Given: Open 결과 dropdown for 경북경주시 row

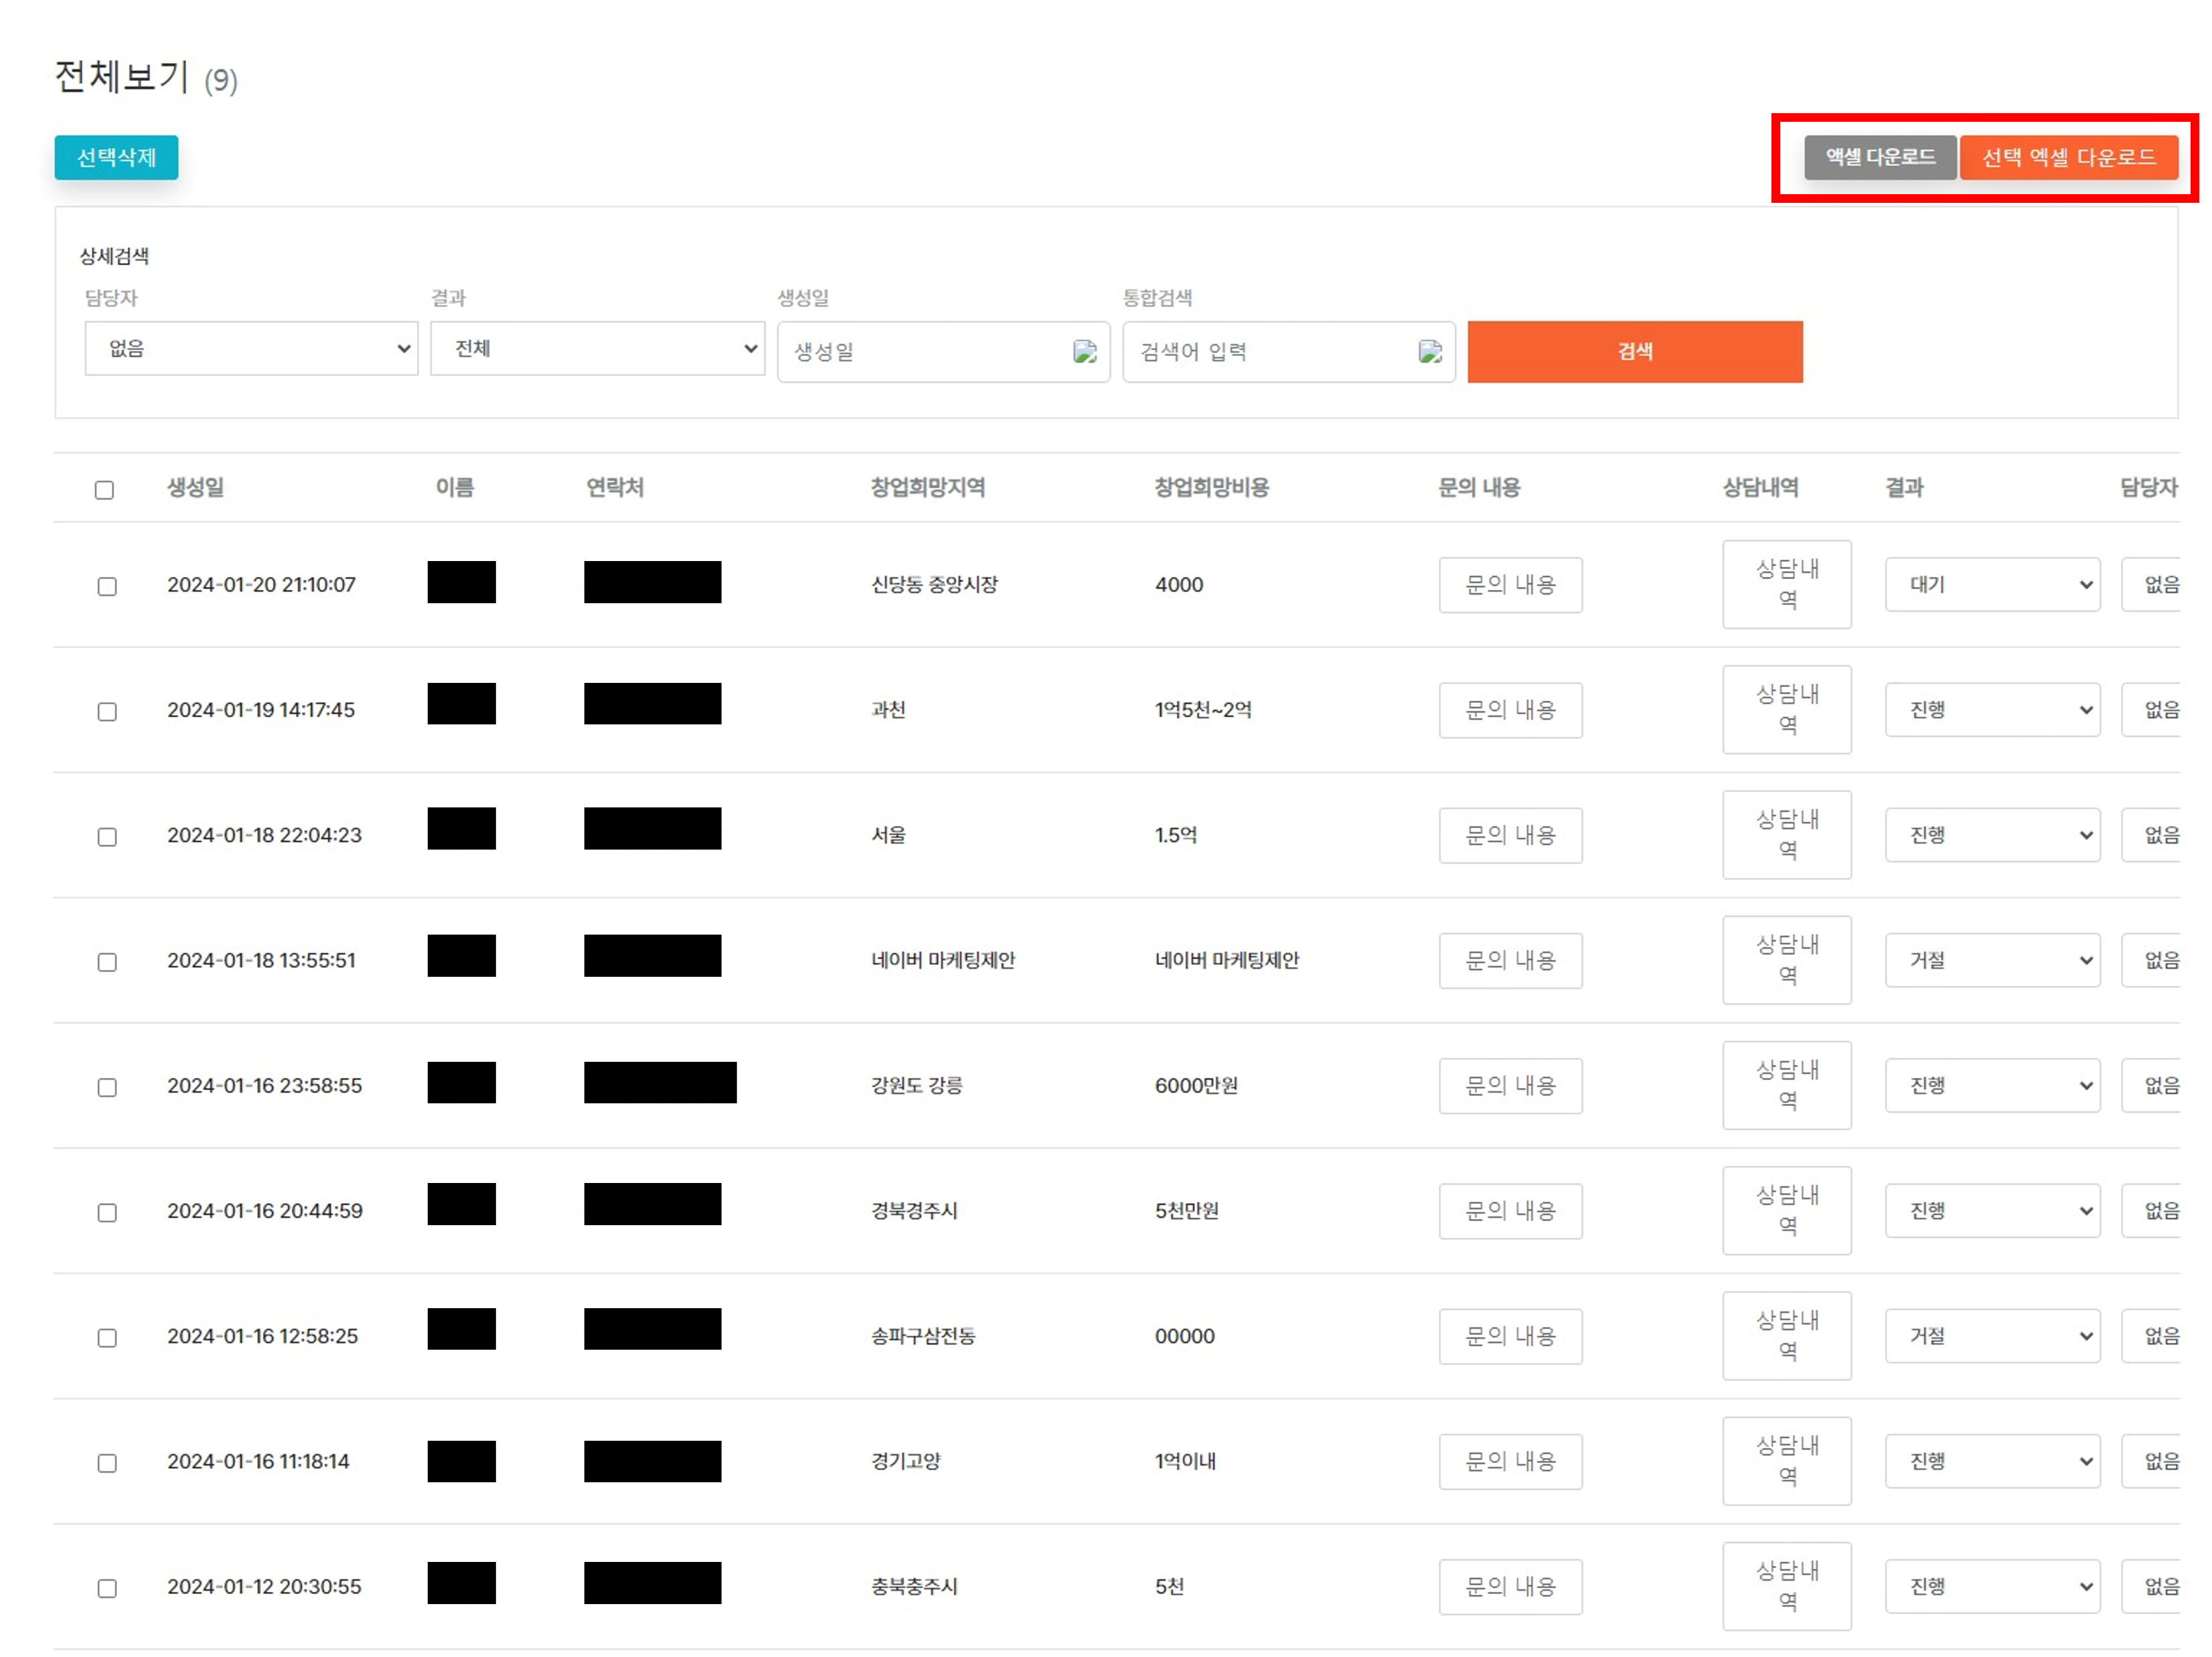Looking at the screenshot, I should (x=1992, y=1210).
